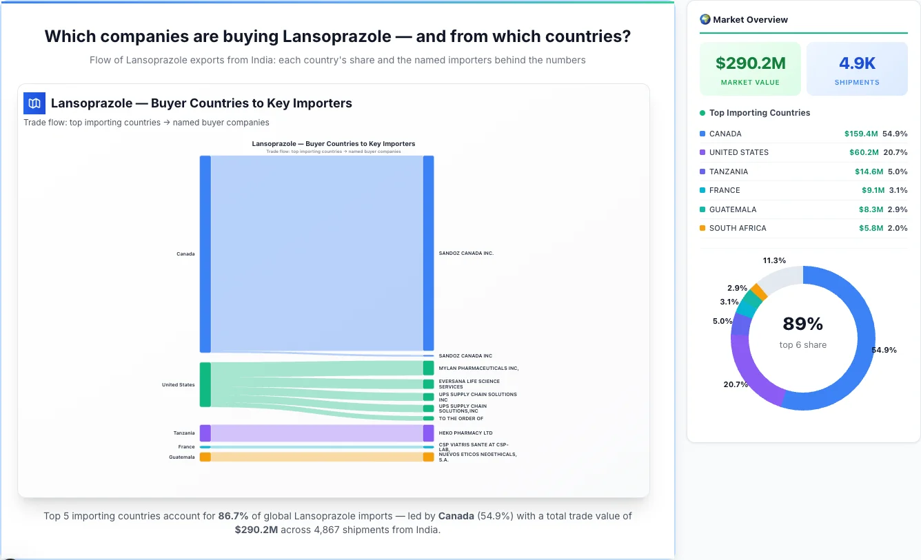921x560 pixels.
Task: Click the book icon beside the chart title
Action: (34, 103)
